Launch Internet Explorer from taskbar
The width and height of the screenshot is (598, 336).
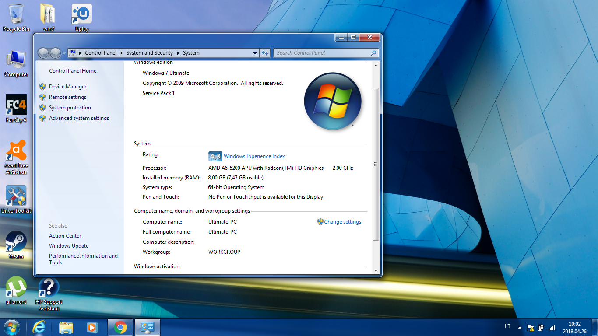[39, 327]
